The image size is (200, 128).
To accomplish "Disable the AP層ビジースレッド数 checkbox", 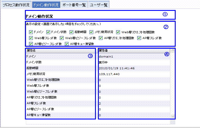I will click(x=31, y=44).
